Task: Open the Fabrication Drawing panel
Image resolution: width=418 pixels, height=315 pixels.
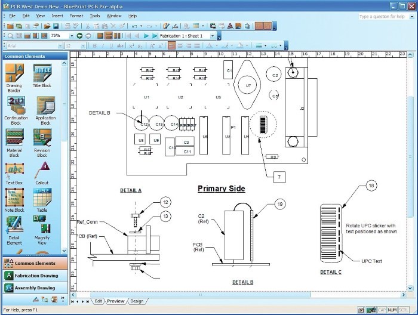Action: pyautogui.click(x=36, y=276)
